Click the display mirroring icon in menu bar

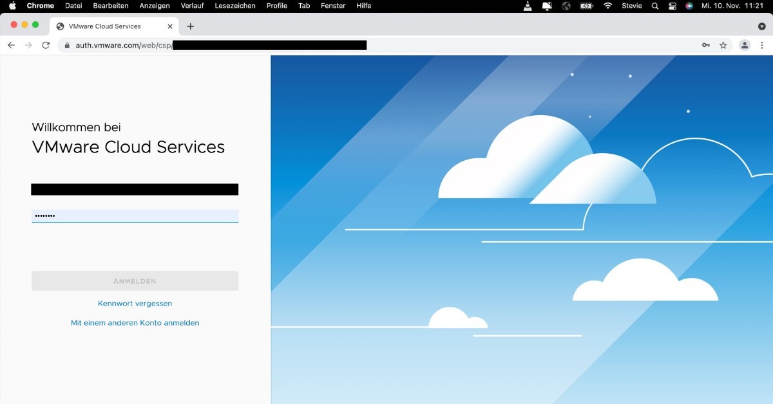pyautogui.click(x=547, y=6)
